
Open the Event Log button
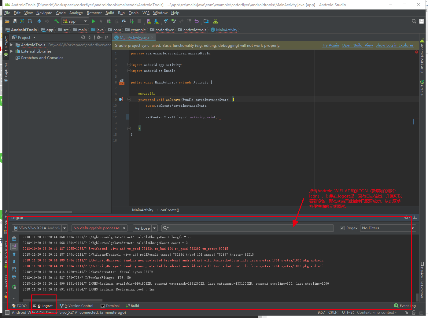(x=405, y=306)
